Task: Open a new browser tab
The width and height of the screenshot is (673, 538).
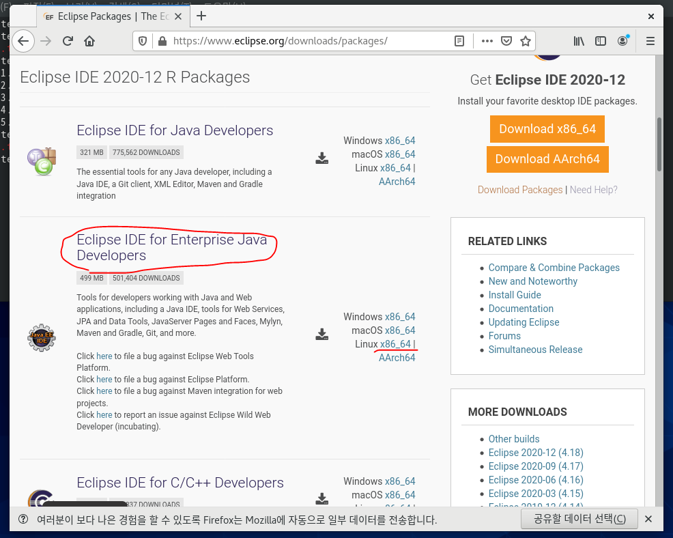Action: point(201,16)
